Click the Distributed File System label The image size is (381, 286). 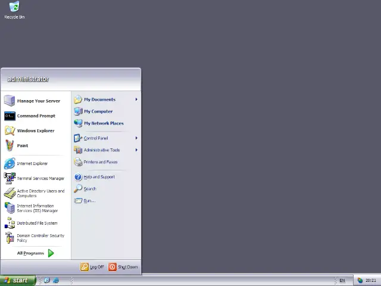click(37, 223)
